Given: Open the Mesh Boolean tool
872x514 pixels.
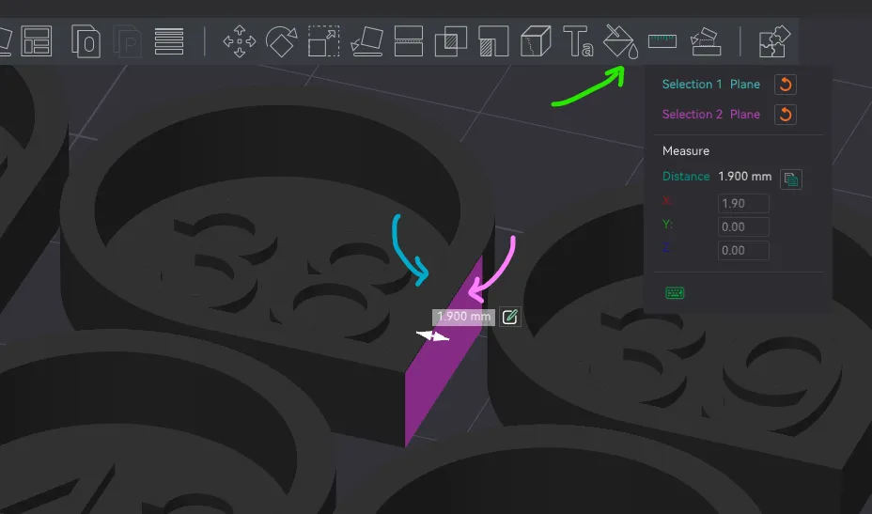Looking at the screenshot, I should click(450, 41).
